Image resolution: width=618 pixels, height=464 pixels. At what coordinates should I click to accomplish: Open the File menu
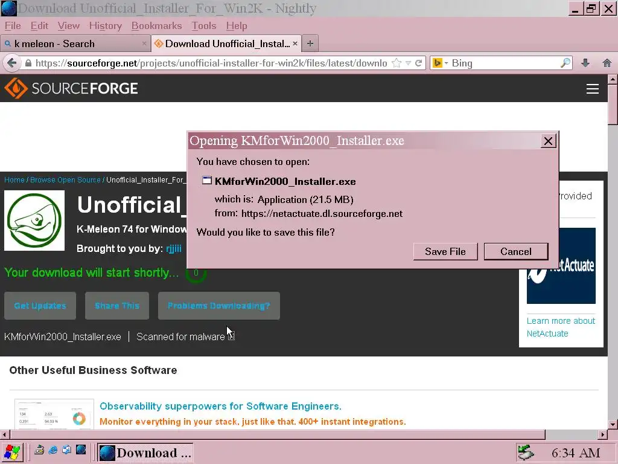point(13,25)
